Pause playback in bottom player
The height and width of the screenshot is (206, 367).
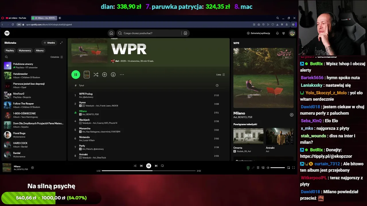pyautogui.click(x=149, y=166)
